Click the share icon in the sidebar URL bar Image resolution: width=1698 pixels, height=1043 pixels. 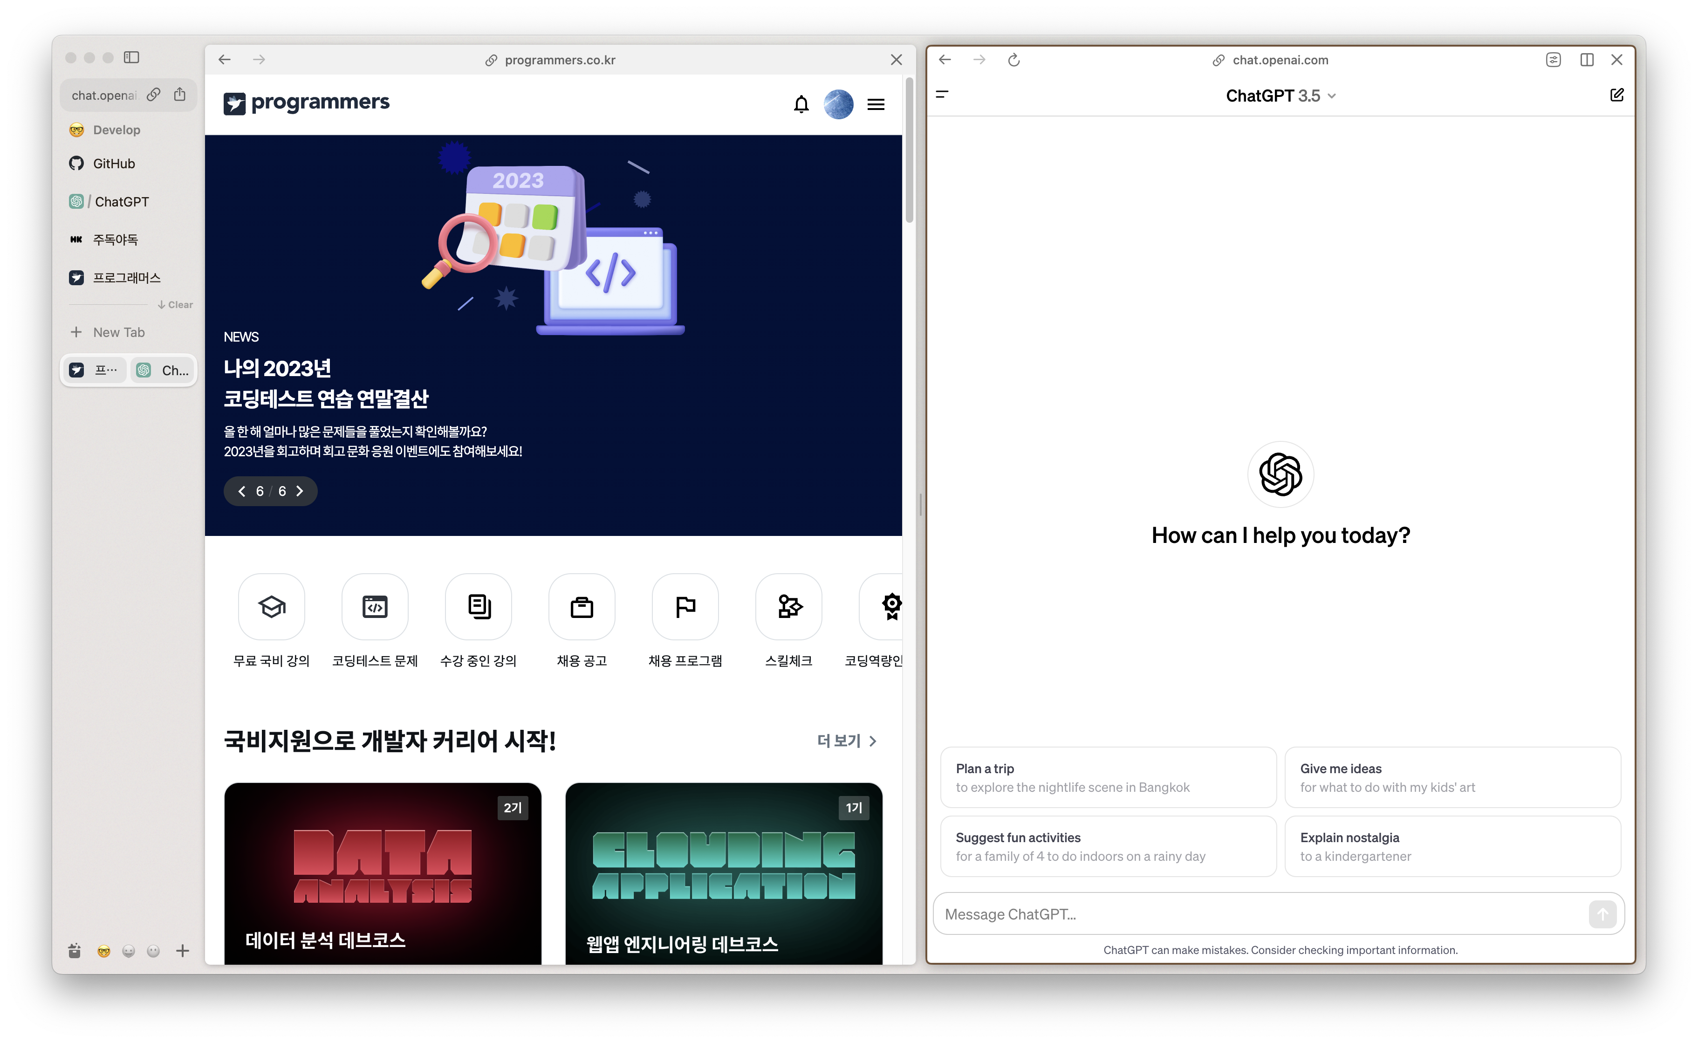[180, 95]
